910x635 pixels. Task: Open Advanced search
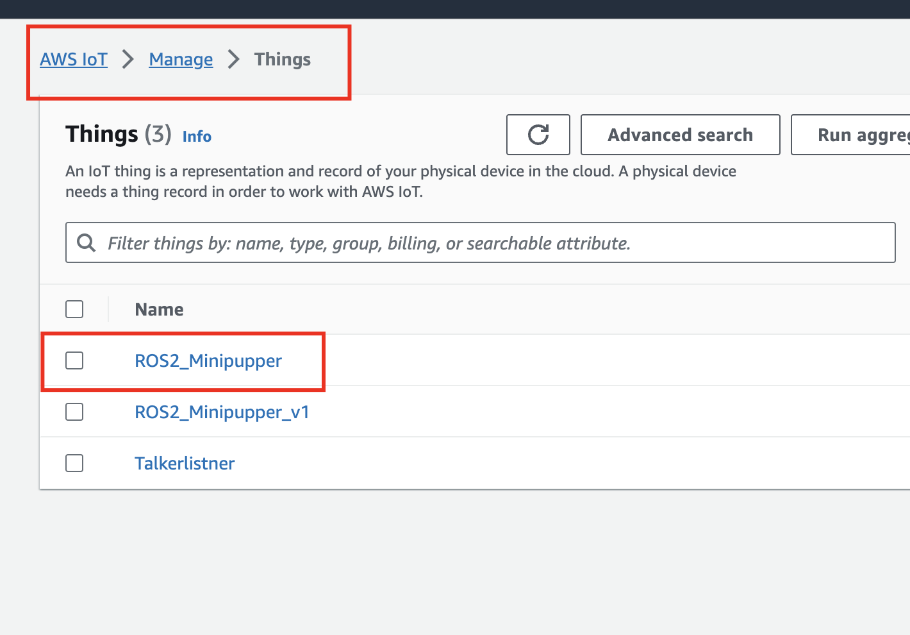680,135
